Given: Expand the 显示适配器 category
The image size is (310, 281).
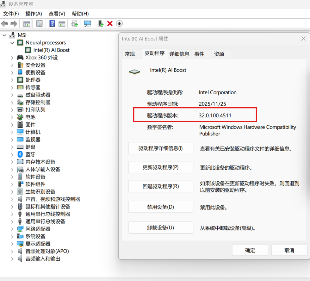Looking at the screenshot, I should [12, 244].
